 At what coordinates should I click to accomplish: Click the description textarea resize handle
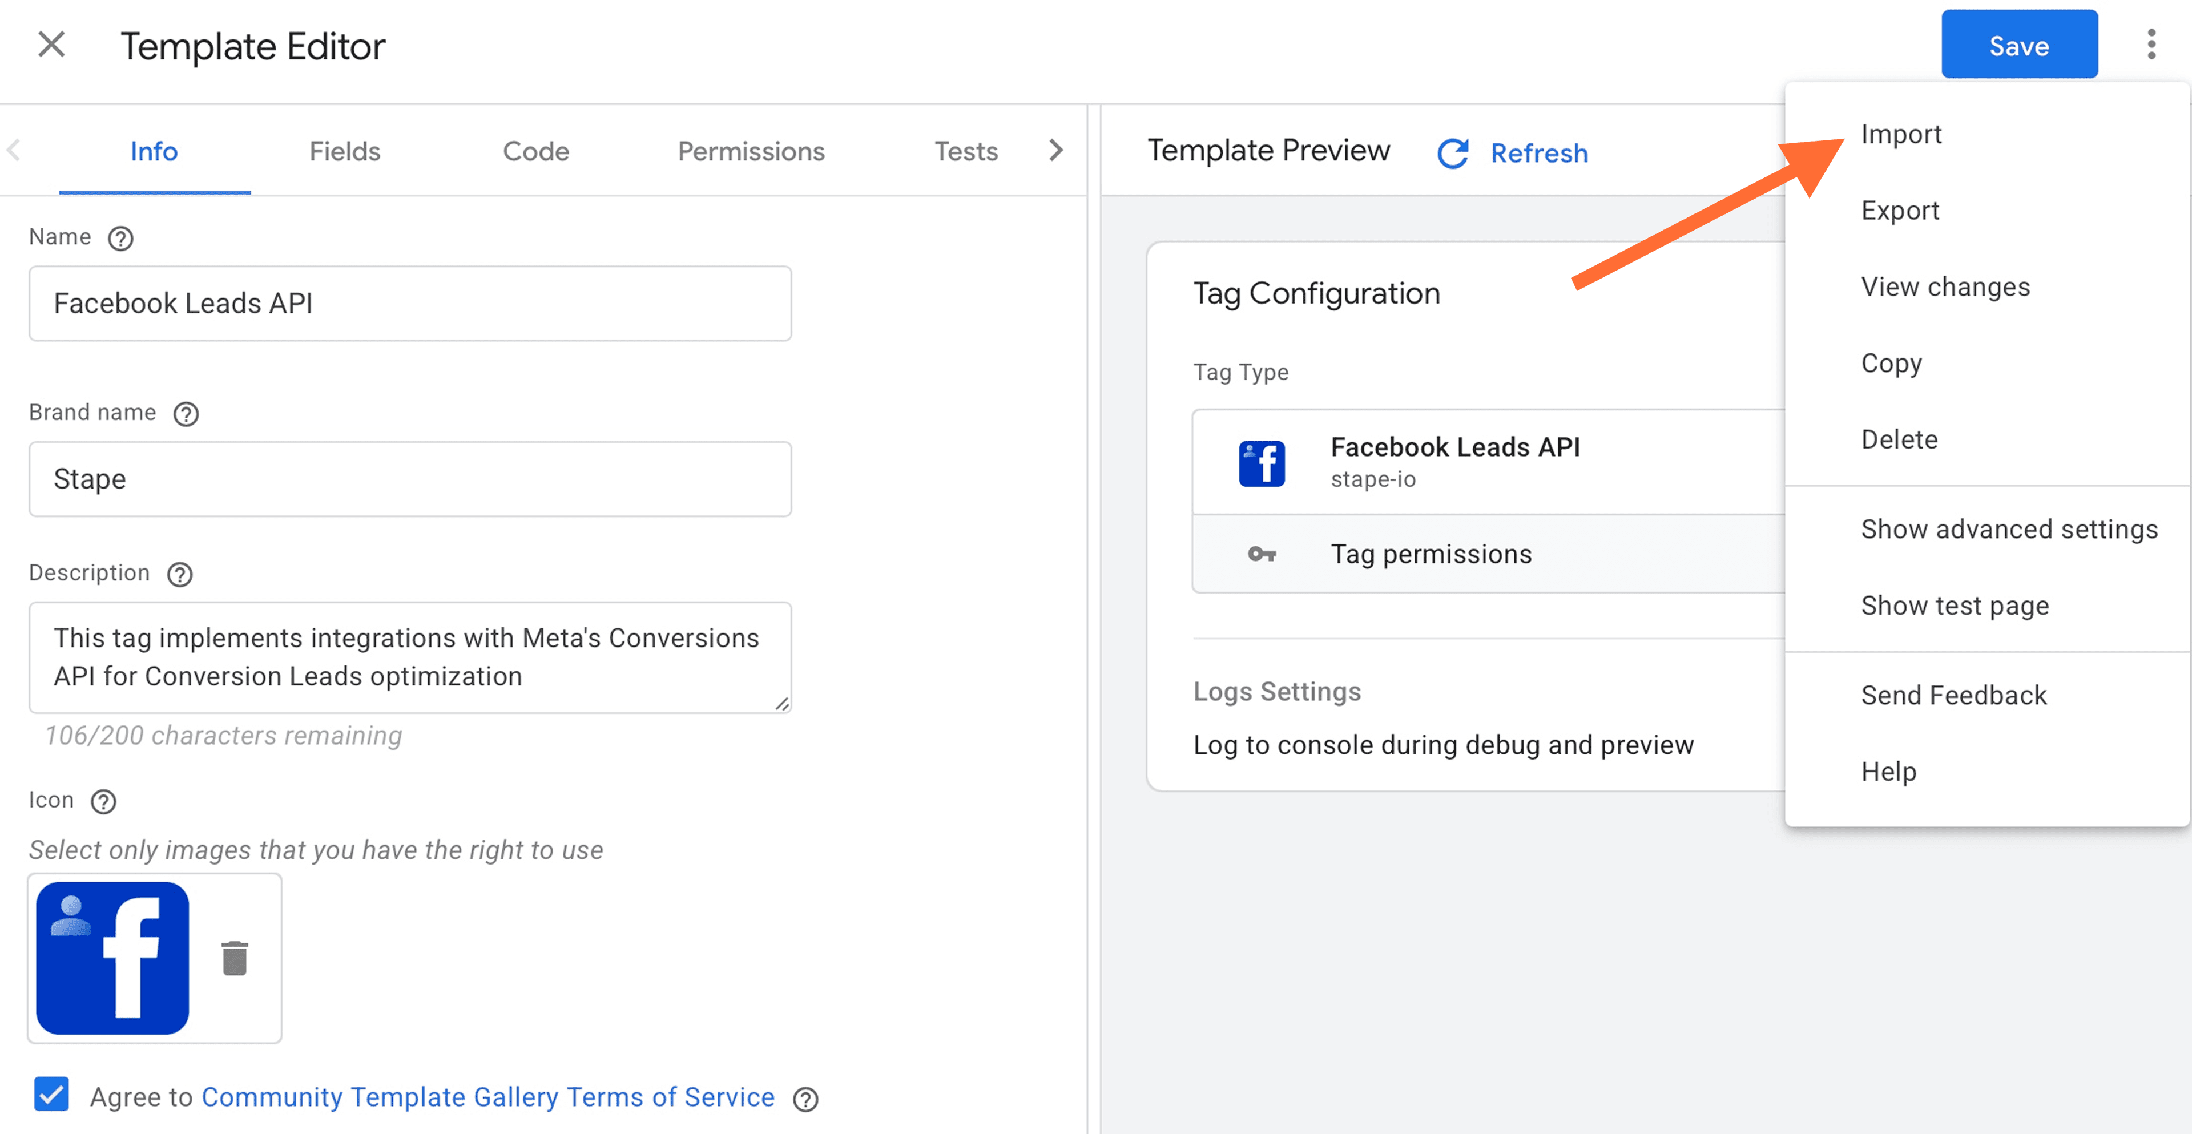click(x=782, y=704)
